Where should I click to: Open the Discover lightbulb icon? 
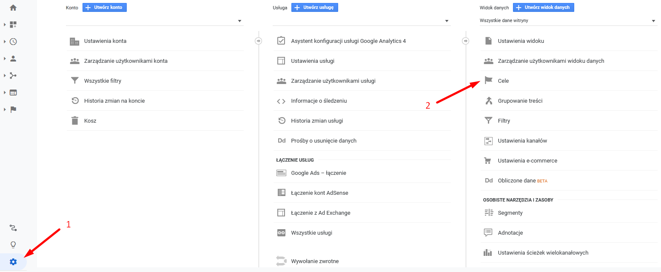[x=13, y=245]
